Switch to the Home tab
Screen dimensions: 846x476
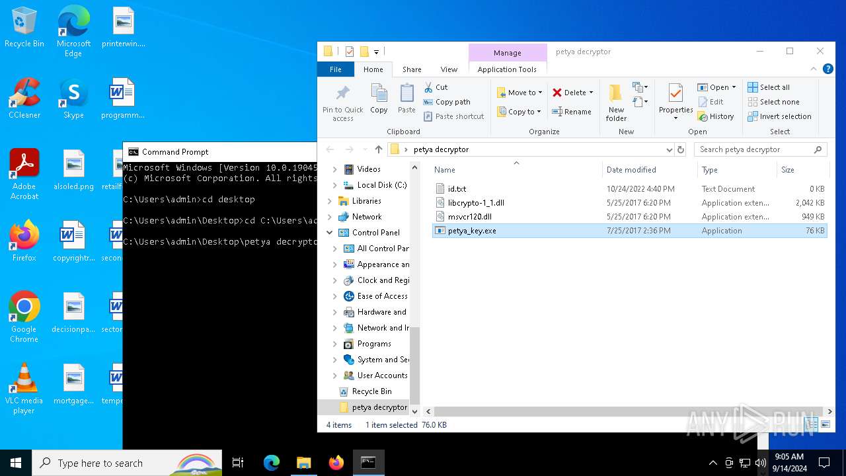coord(373,69)
